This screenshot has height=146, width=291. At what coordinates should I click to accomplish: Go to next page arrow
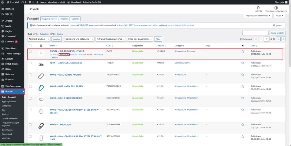click(278, 39)
